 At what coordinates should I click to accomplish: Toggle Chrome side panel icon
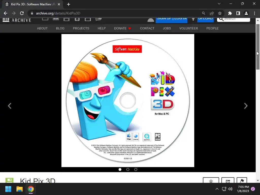(x=238, y=13)
